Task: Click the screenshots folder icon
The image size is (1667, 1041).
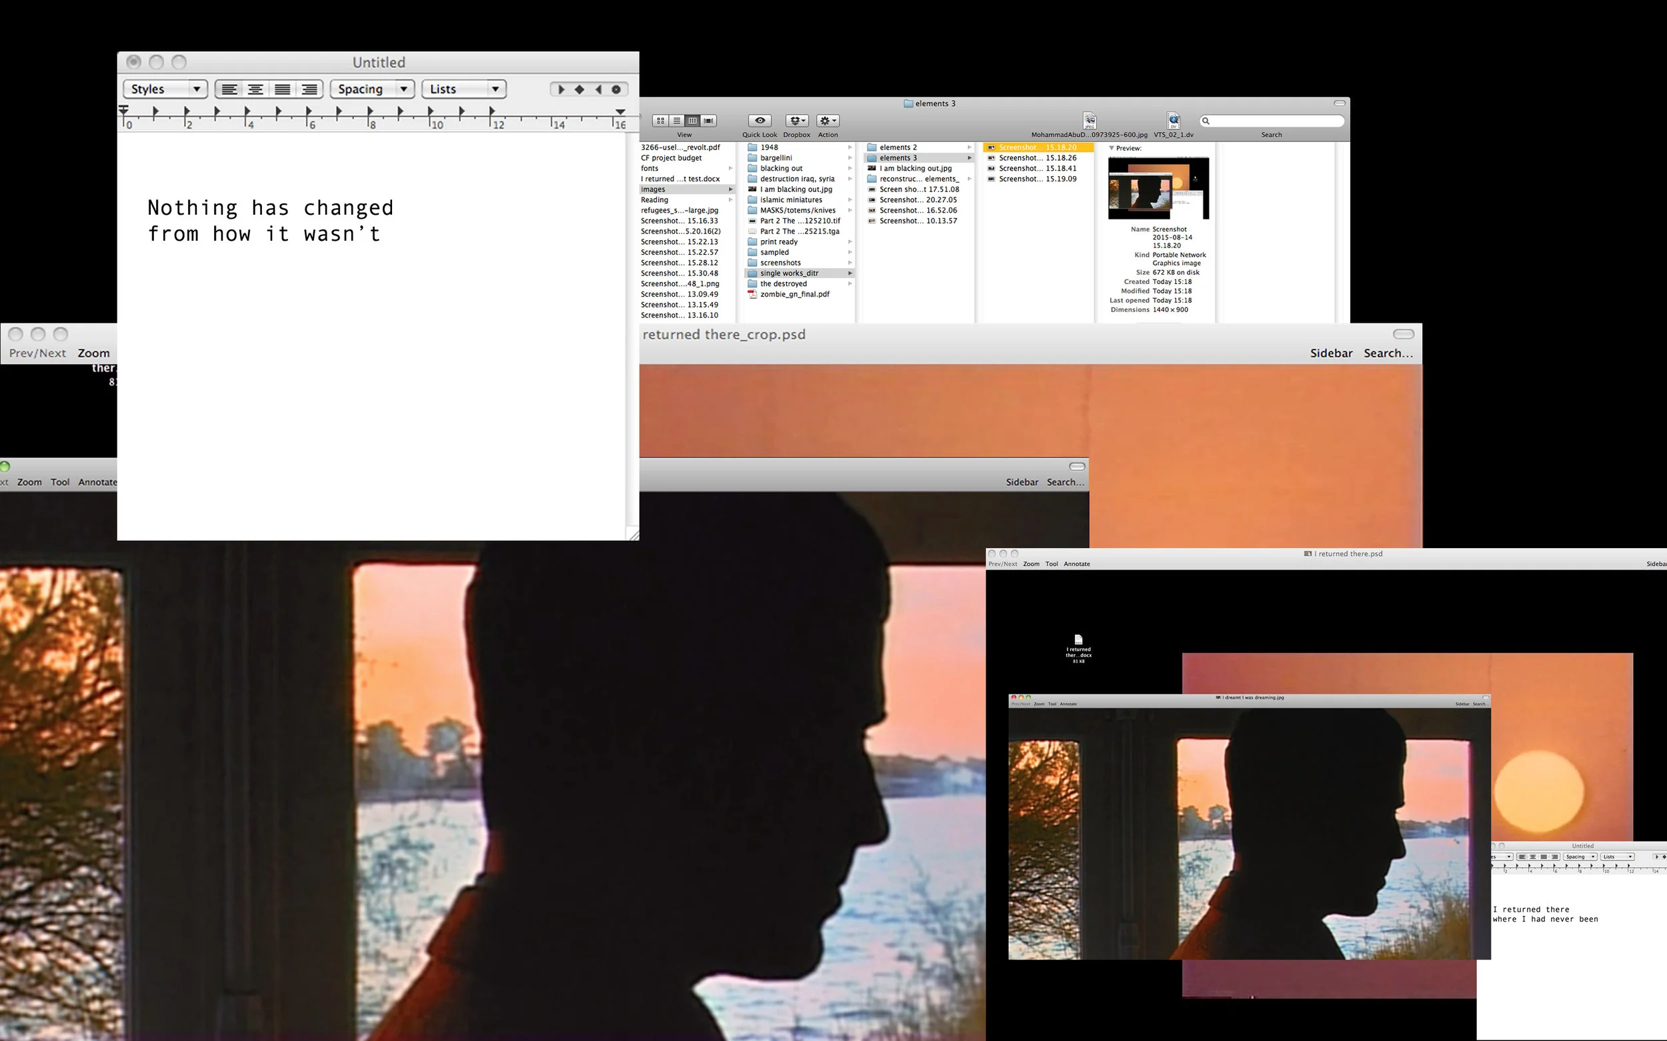Action: click(752, 262)
